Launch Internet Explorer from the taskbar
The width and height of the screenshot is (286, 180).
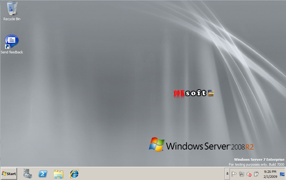[74, 174]
